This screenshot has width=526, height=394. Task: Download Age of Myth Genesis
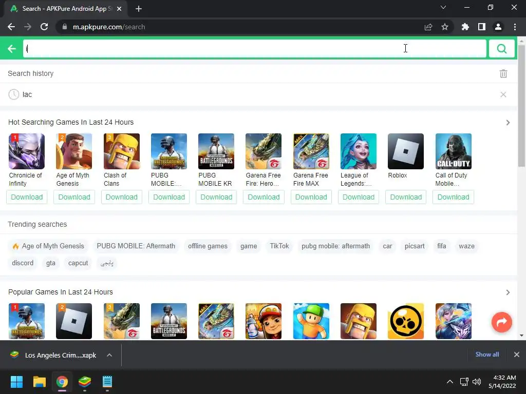74,197
